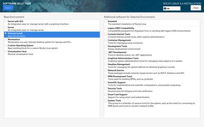Check the Headless Management option

(106, 64)
